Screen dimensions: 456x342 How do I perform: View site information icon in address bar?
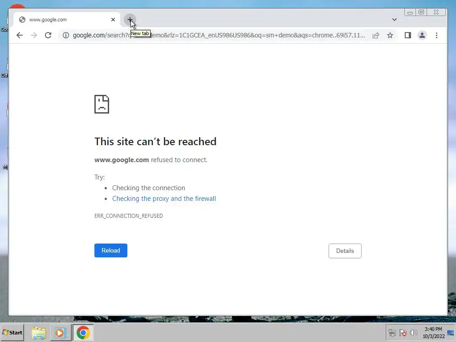pos(66,35)
